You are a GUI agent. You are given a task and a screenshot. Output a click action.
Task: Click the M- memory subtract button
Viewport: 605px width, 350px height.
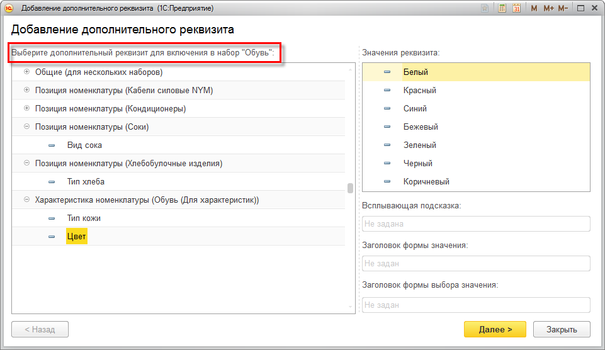coord(562,8)
